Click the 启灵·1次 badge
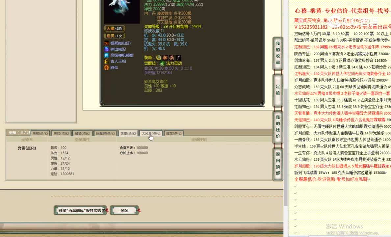The width and height of the screenshot is (391, 237). pyautogui.click(x=115, y=36)
